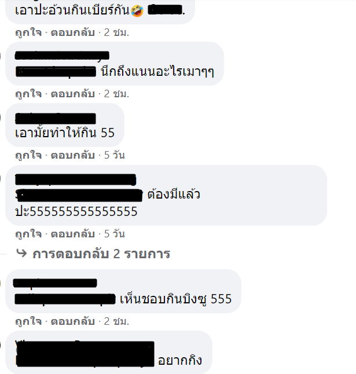Click the laughing emoji in the beer comment
Screen dimensions: 356x374
tap(137, 11)
